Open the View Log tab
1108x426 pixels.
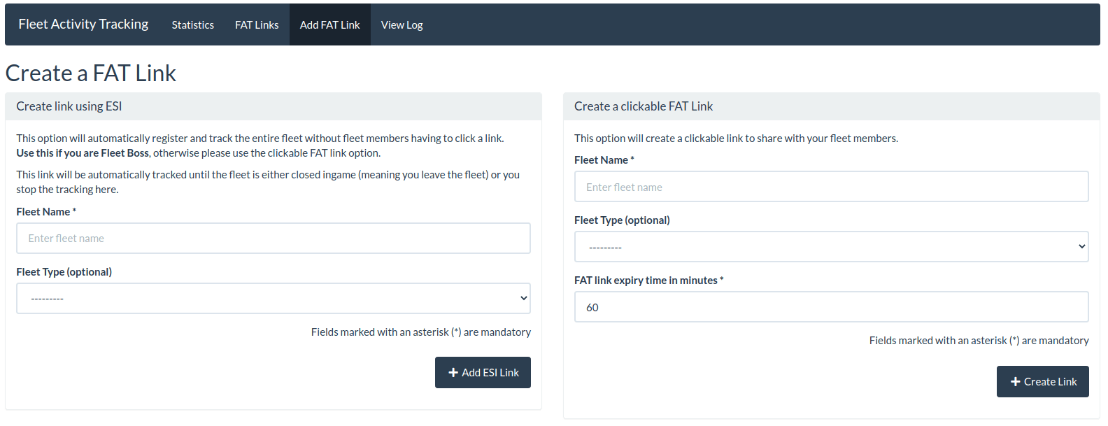[x=402, y=24]
